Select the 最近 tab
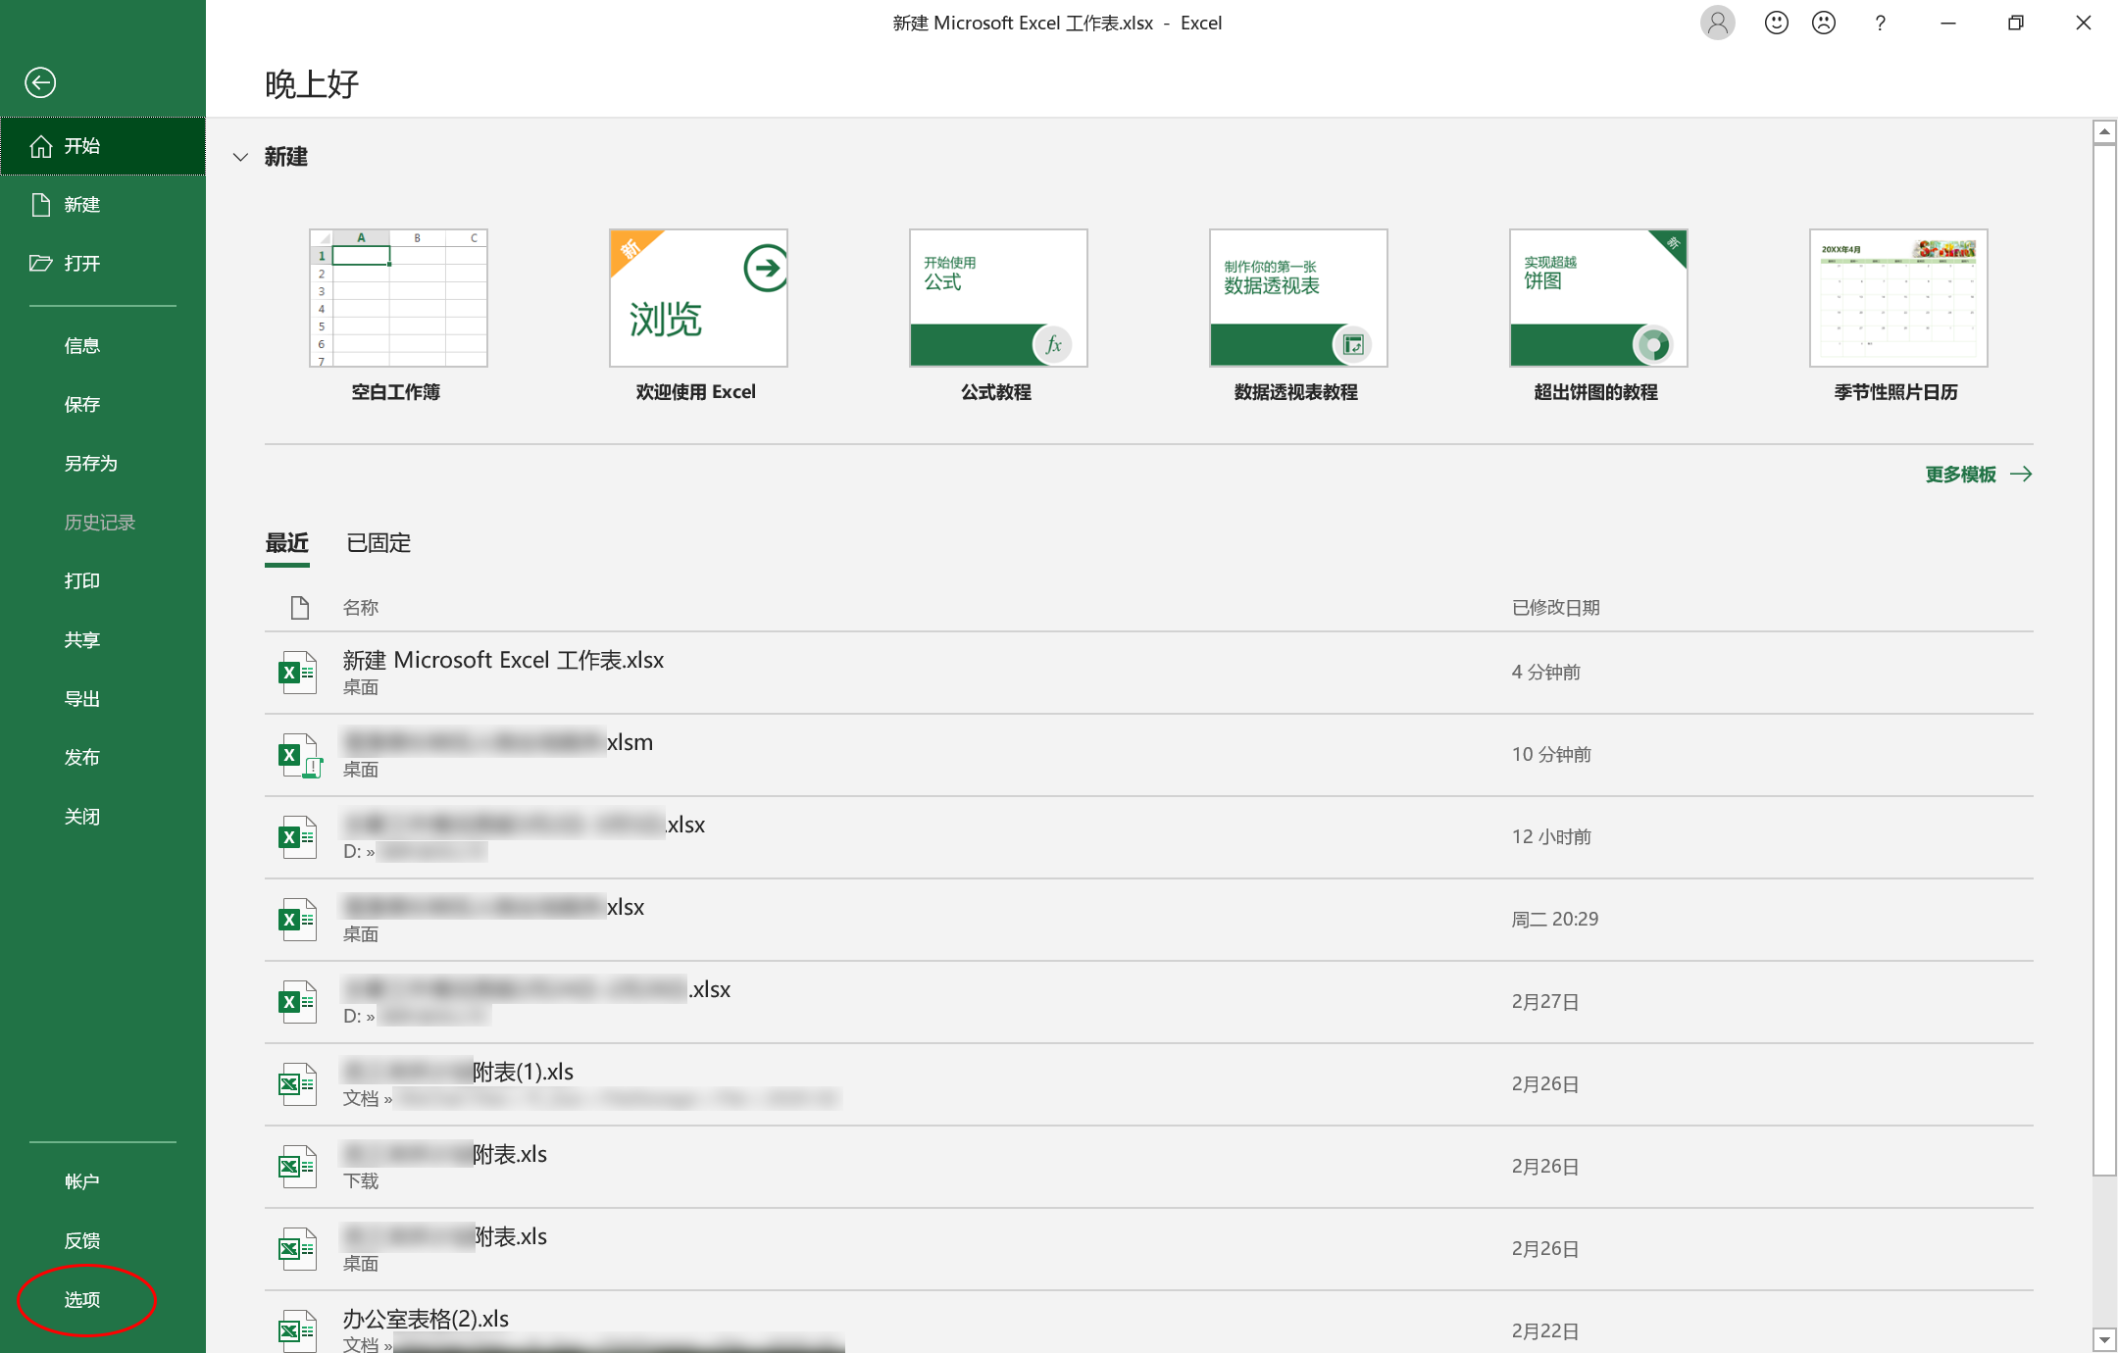 (286, 542)
